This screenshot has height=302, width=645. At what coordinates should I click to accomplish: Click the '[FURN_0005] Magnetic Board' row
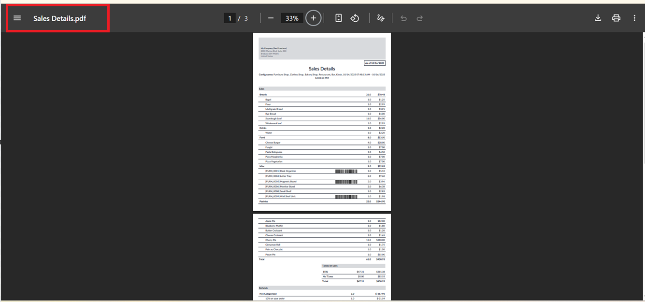click(322, 182)
